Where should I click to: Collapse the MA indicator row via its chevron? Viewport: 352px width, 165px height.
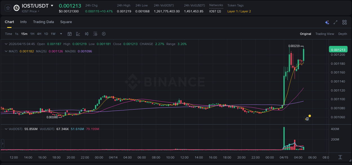pyautogui.click(x=6, y=52)
